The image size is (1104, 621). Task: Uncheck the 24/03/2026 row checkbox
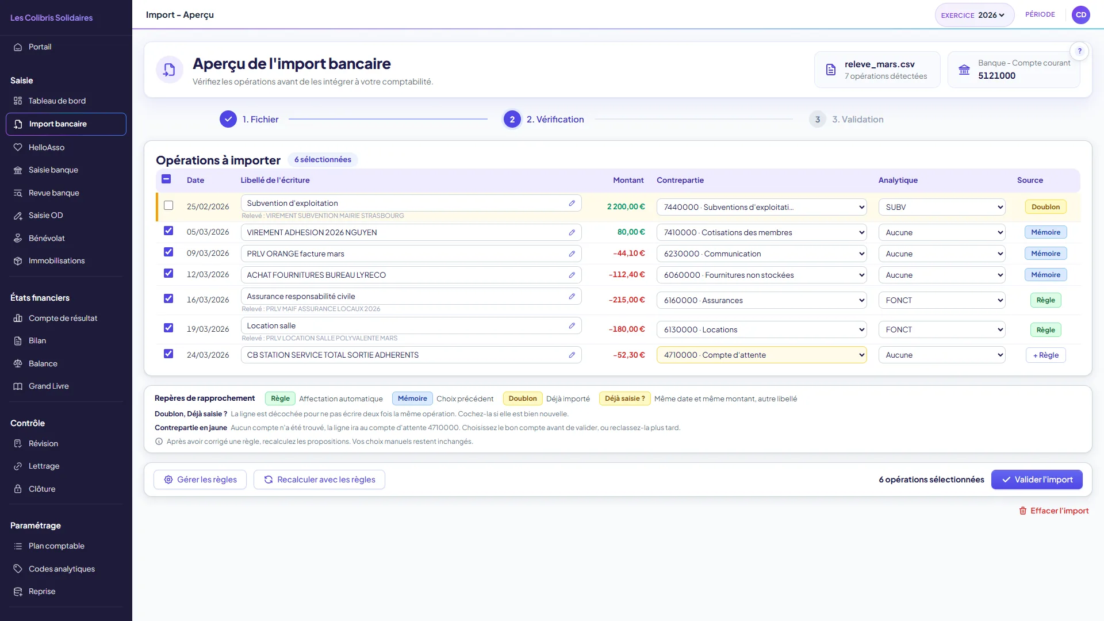click(168, 354)
